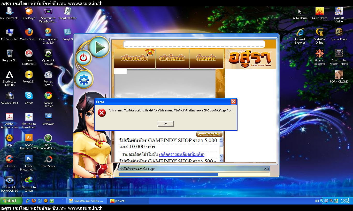Image resolution: width=353 pixels, height=211 pixels.
Task: Open the สมัครสมาชิก tab in launcher
Action: coord(135,59)
